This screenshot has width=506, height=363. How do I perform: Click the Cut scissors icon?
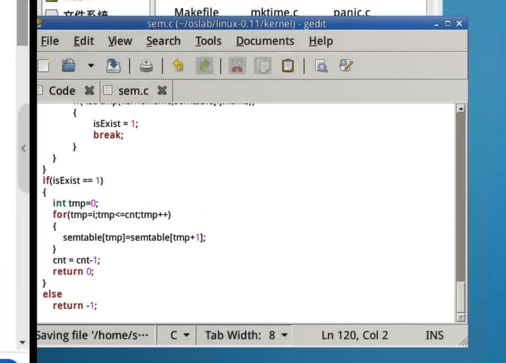(237, 66)
